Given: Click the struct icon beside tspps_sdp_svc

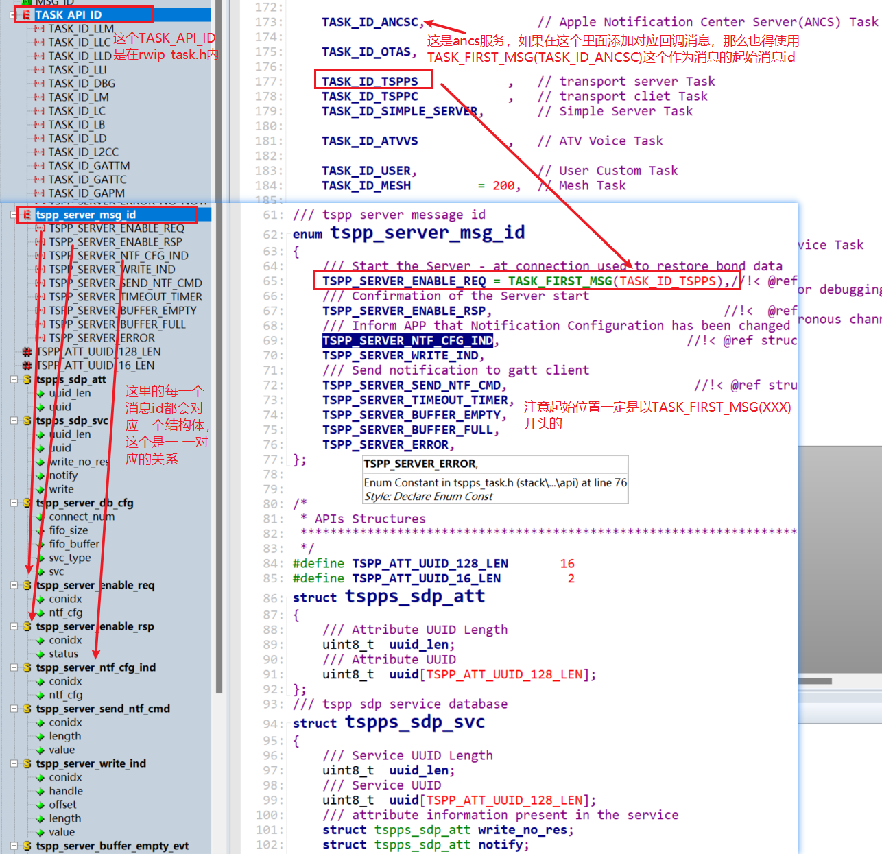Looking at the screenshot, I should 27,420.
